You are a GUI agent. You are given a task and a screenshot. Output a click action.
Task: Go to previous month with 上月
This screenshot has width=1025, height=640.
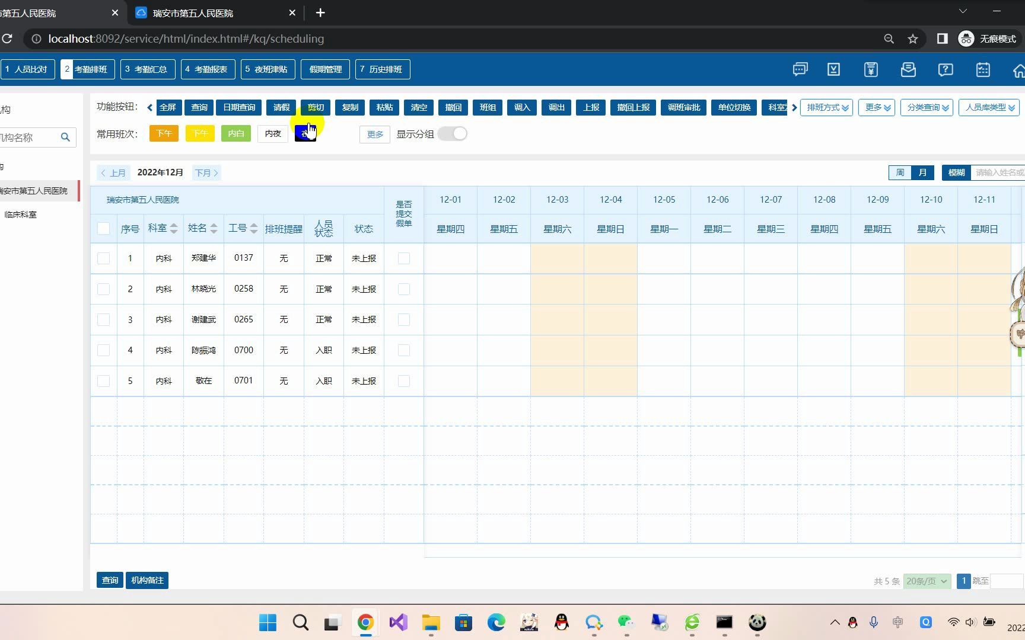coord(113,173)
